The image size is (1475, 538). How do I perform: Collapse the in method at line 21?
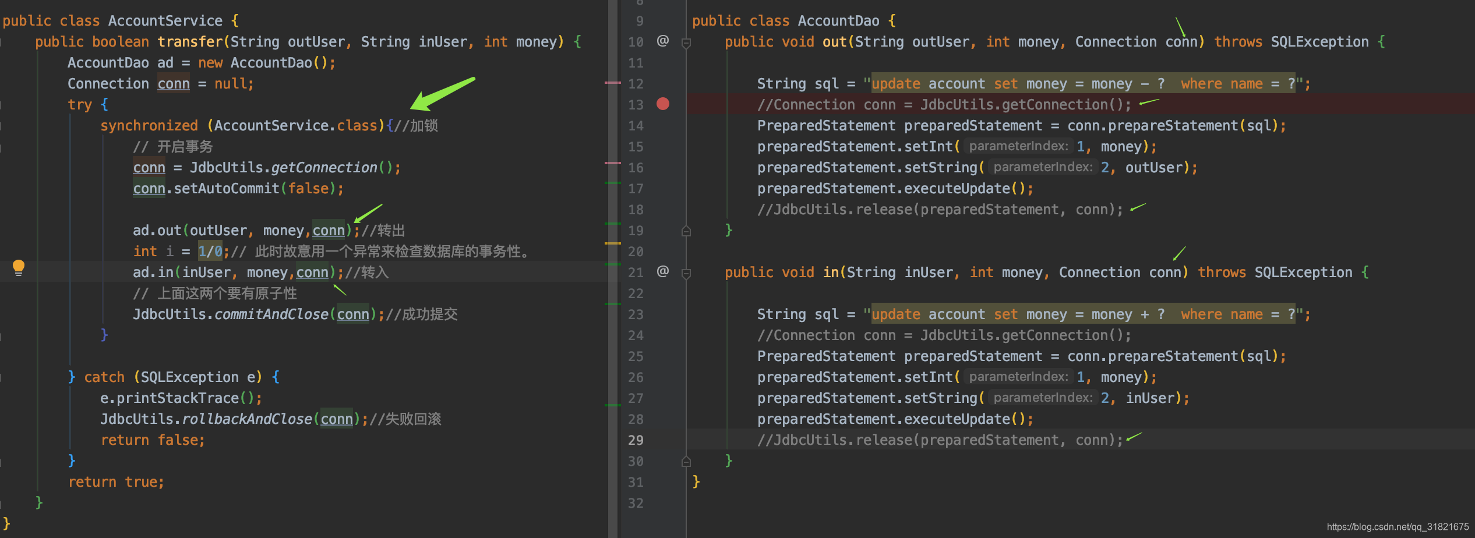(686, 273)
